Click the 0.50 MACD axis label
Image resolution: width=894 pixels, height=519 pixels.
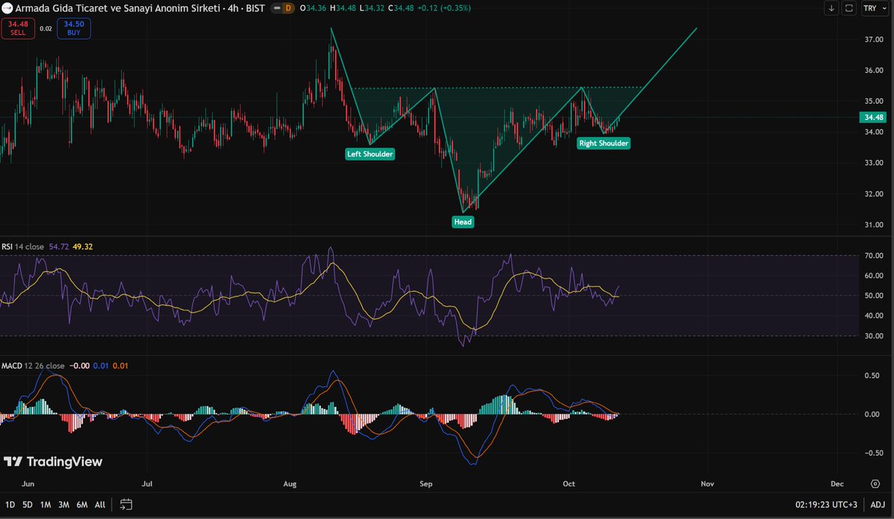click(874, 375)
